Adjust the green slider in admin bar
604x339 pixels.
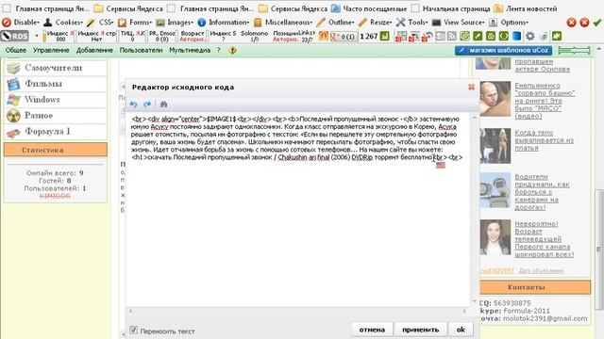click(574, 50)
